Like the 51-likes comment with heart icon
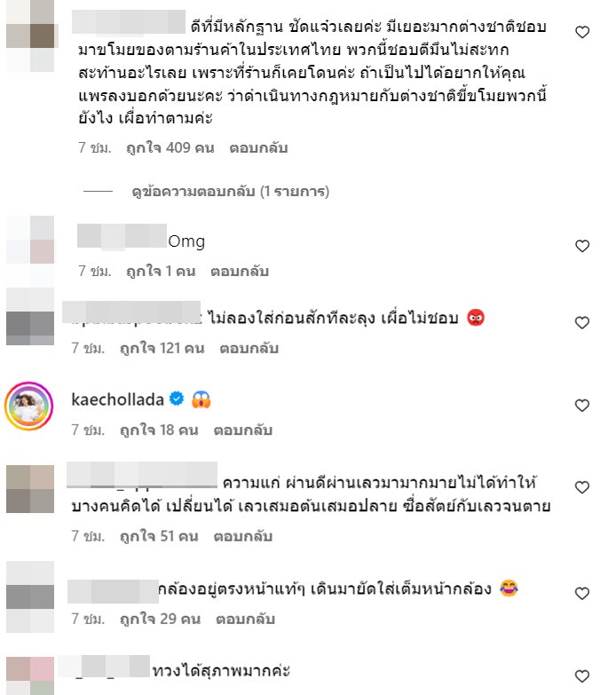 coord(582,487)
